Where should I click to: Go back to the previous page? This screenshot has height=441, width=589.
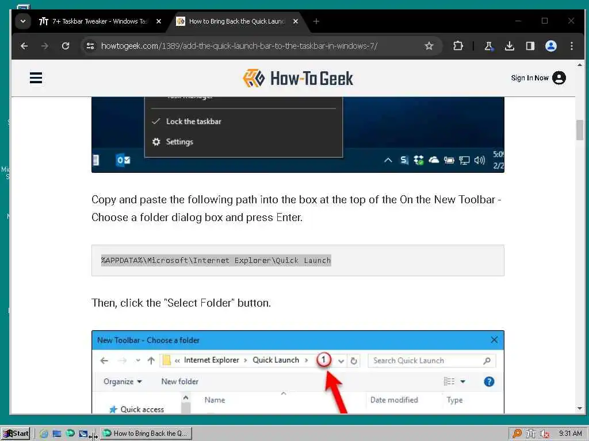[x=24, y=46]
